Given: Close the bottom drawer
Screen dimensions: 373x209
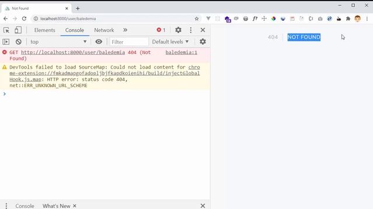Looking at the screenshot, I should click(x=203, y=206).
